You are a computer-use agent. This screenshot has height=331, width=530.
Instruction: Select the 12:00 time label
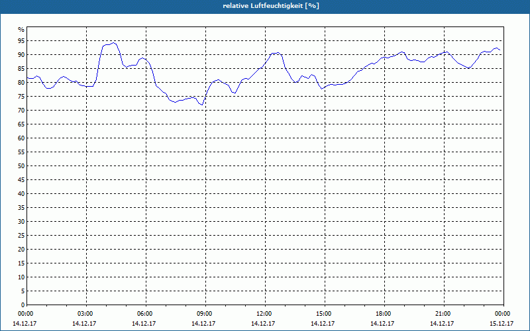pyautogui.click(x=264, y=314)
